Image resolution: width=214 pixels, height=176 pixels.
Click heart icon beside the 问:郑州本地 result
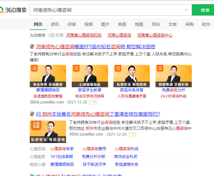[32, 114]
